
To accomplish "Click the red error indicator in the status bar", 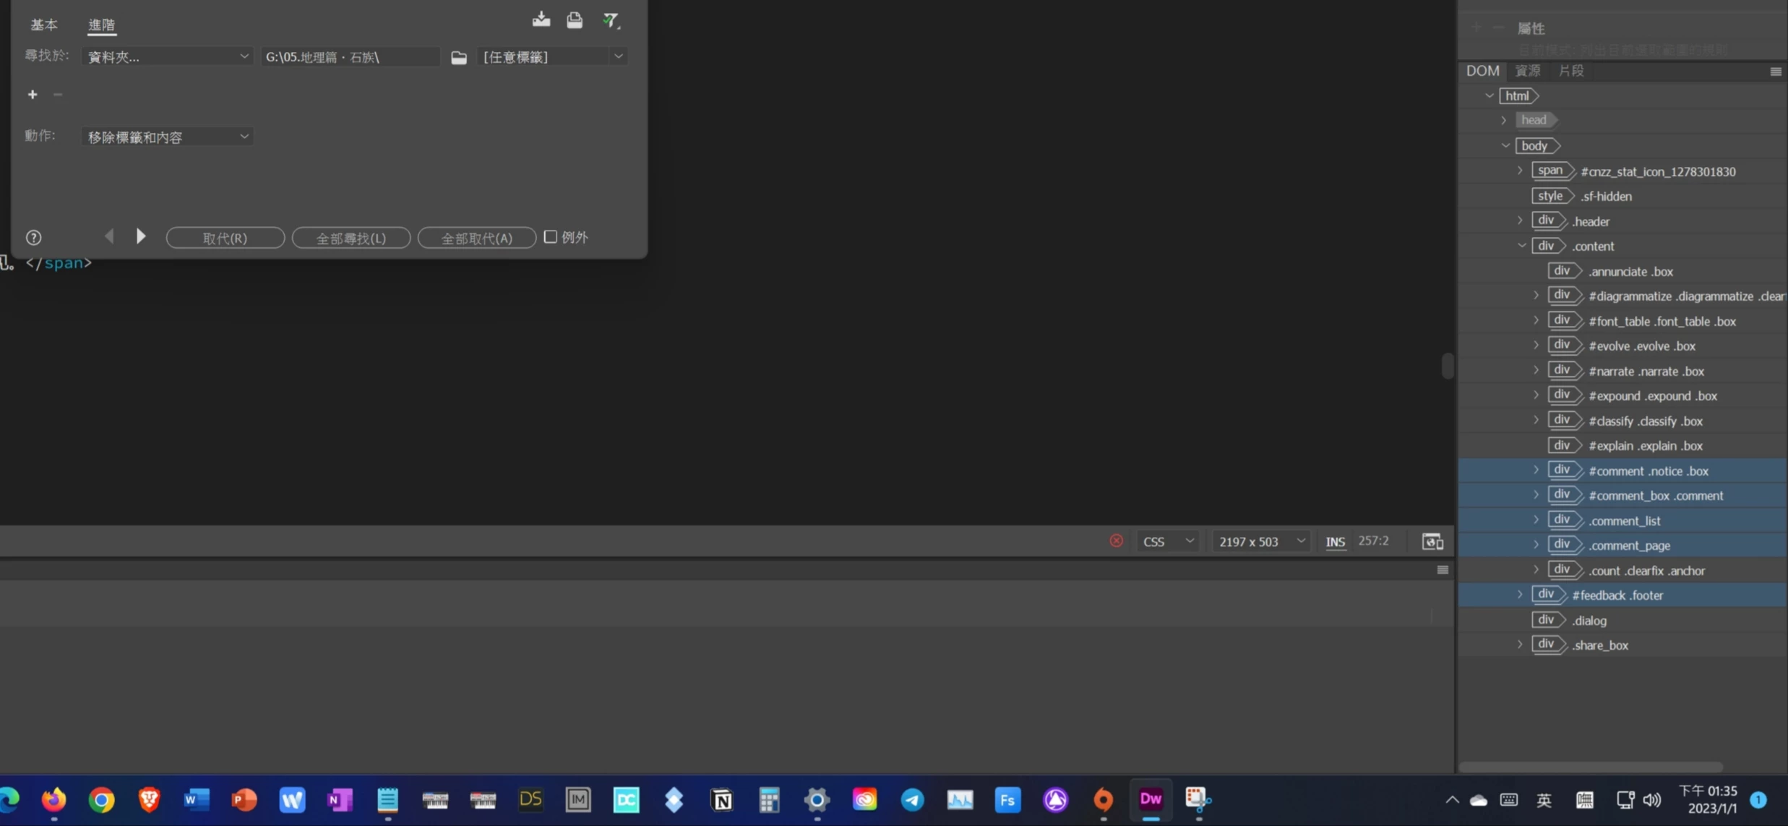I will coord(1116,541).
